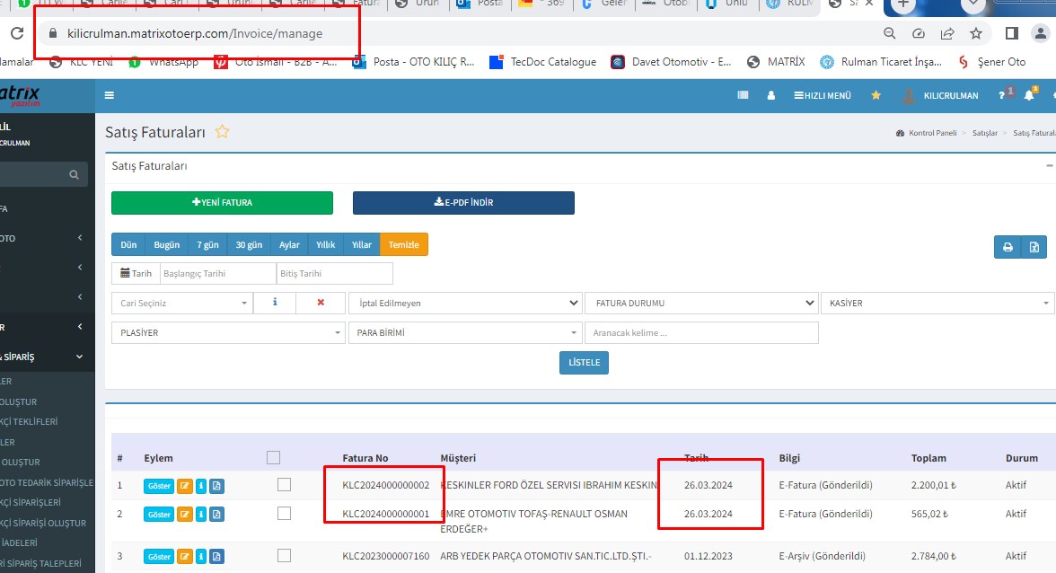Click the red X clear customer icon

[x=321, y=304]
